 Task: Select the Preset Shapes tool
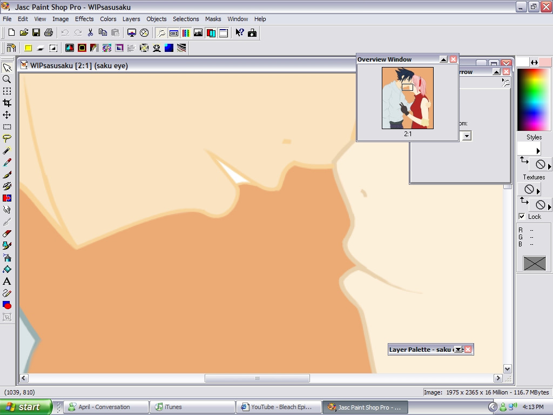[7, 305]
